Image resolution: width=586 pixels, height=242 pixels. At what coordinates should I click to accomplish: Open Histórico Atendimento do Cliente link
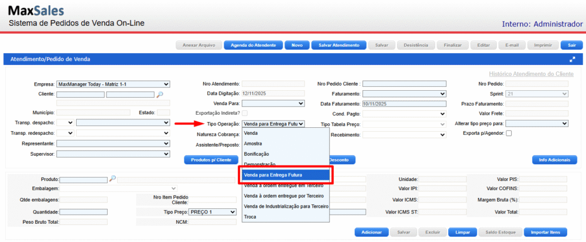(x=531, y=74)
